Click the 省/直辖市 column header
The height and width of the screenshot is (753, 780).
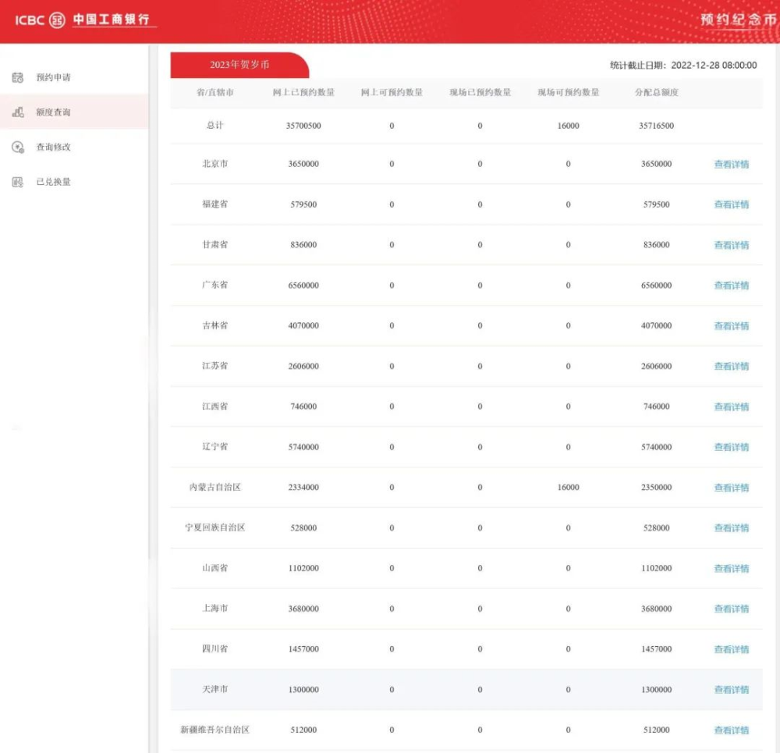click(215, 92)
